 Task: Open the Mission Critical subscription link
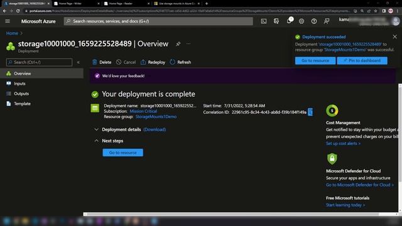143,111
